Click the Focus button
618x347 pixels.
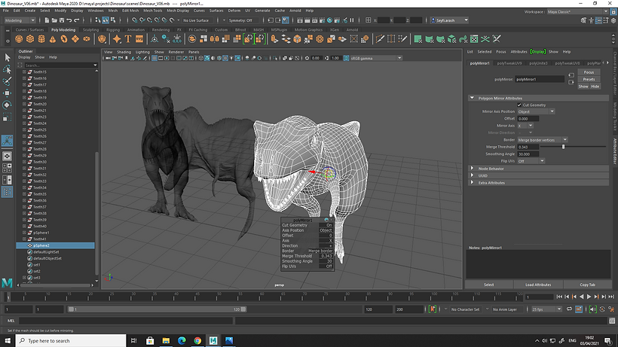[589, 72]
